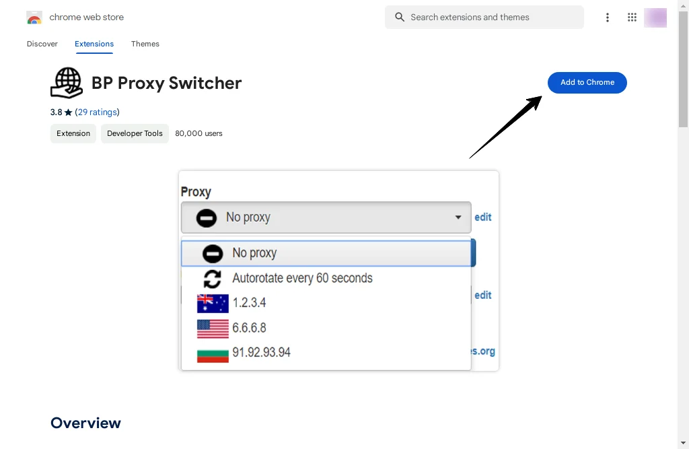Click the rating star icon
Image resolution: width=689 pixels, height=449 pixels.
pyautogui.click(x=68, y=112)
